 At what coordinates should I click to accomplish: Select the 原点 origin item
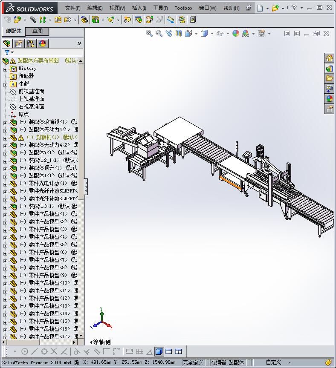[x=23, y=114]
